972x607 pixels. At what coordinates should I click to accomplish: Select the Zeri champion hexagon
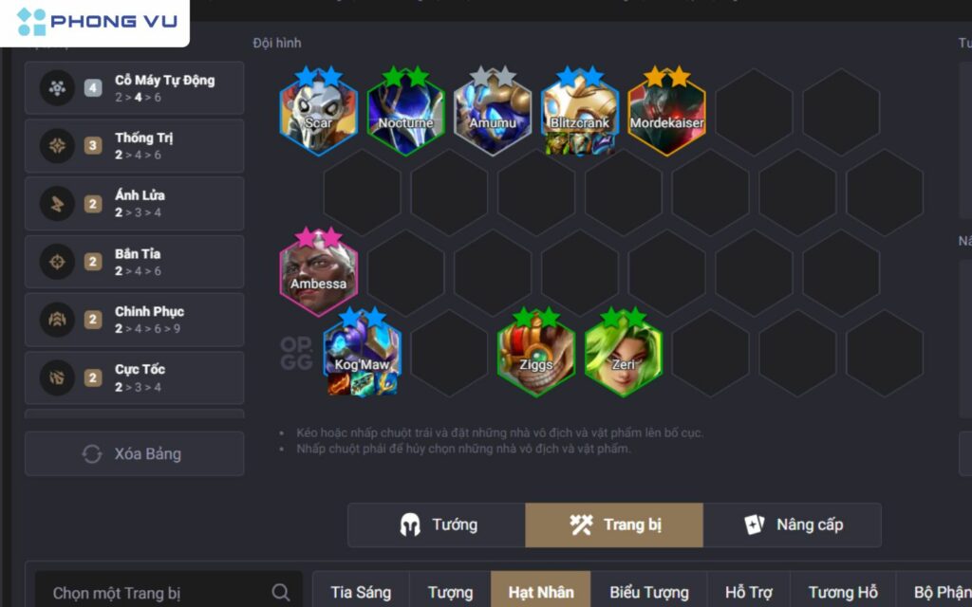click(623, 354)
